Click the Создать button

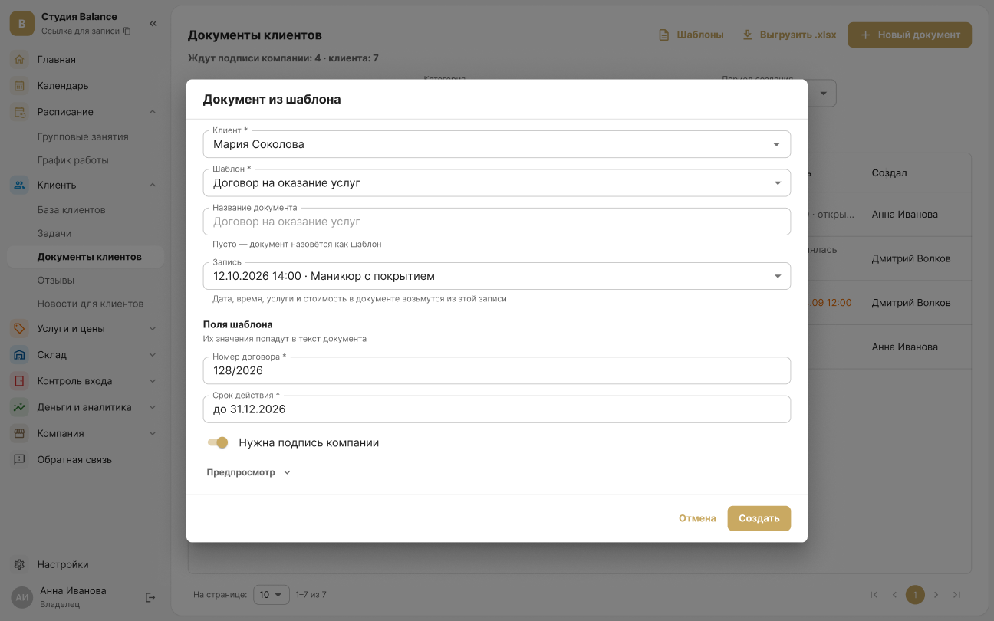click(759, 518)
